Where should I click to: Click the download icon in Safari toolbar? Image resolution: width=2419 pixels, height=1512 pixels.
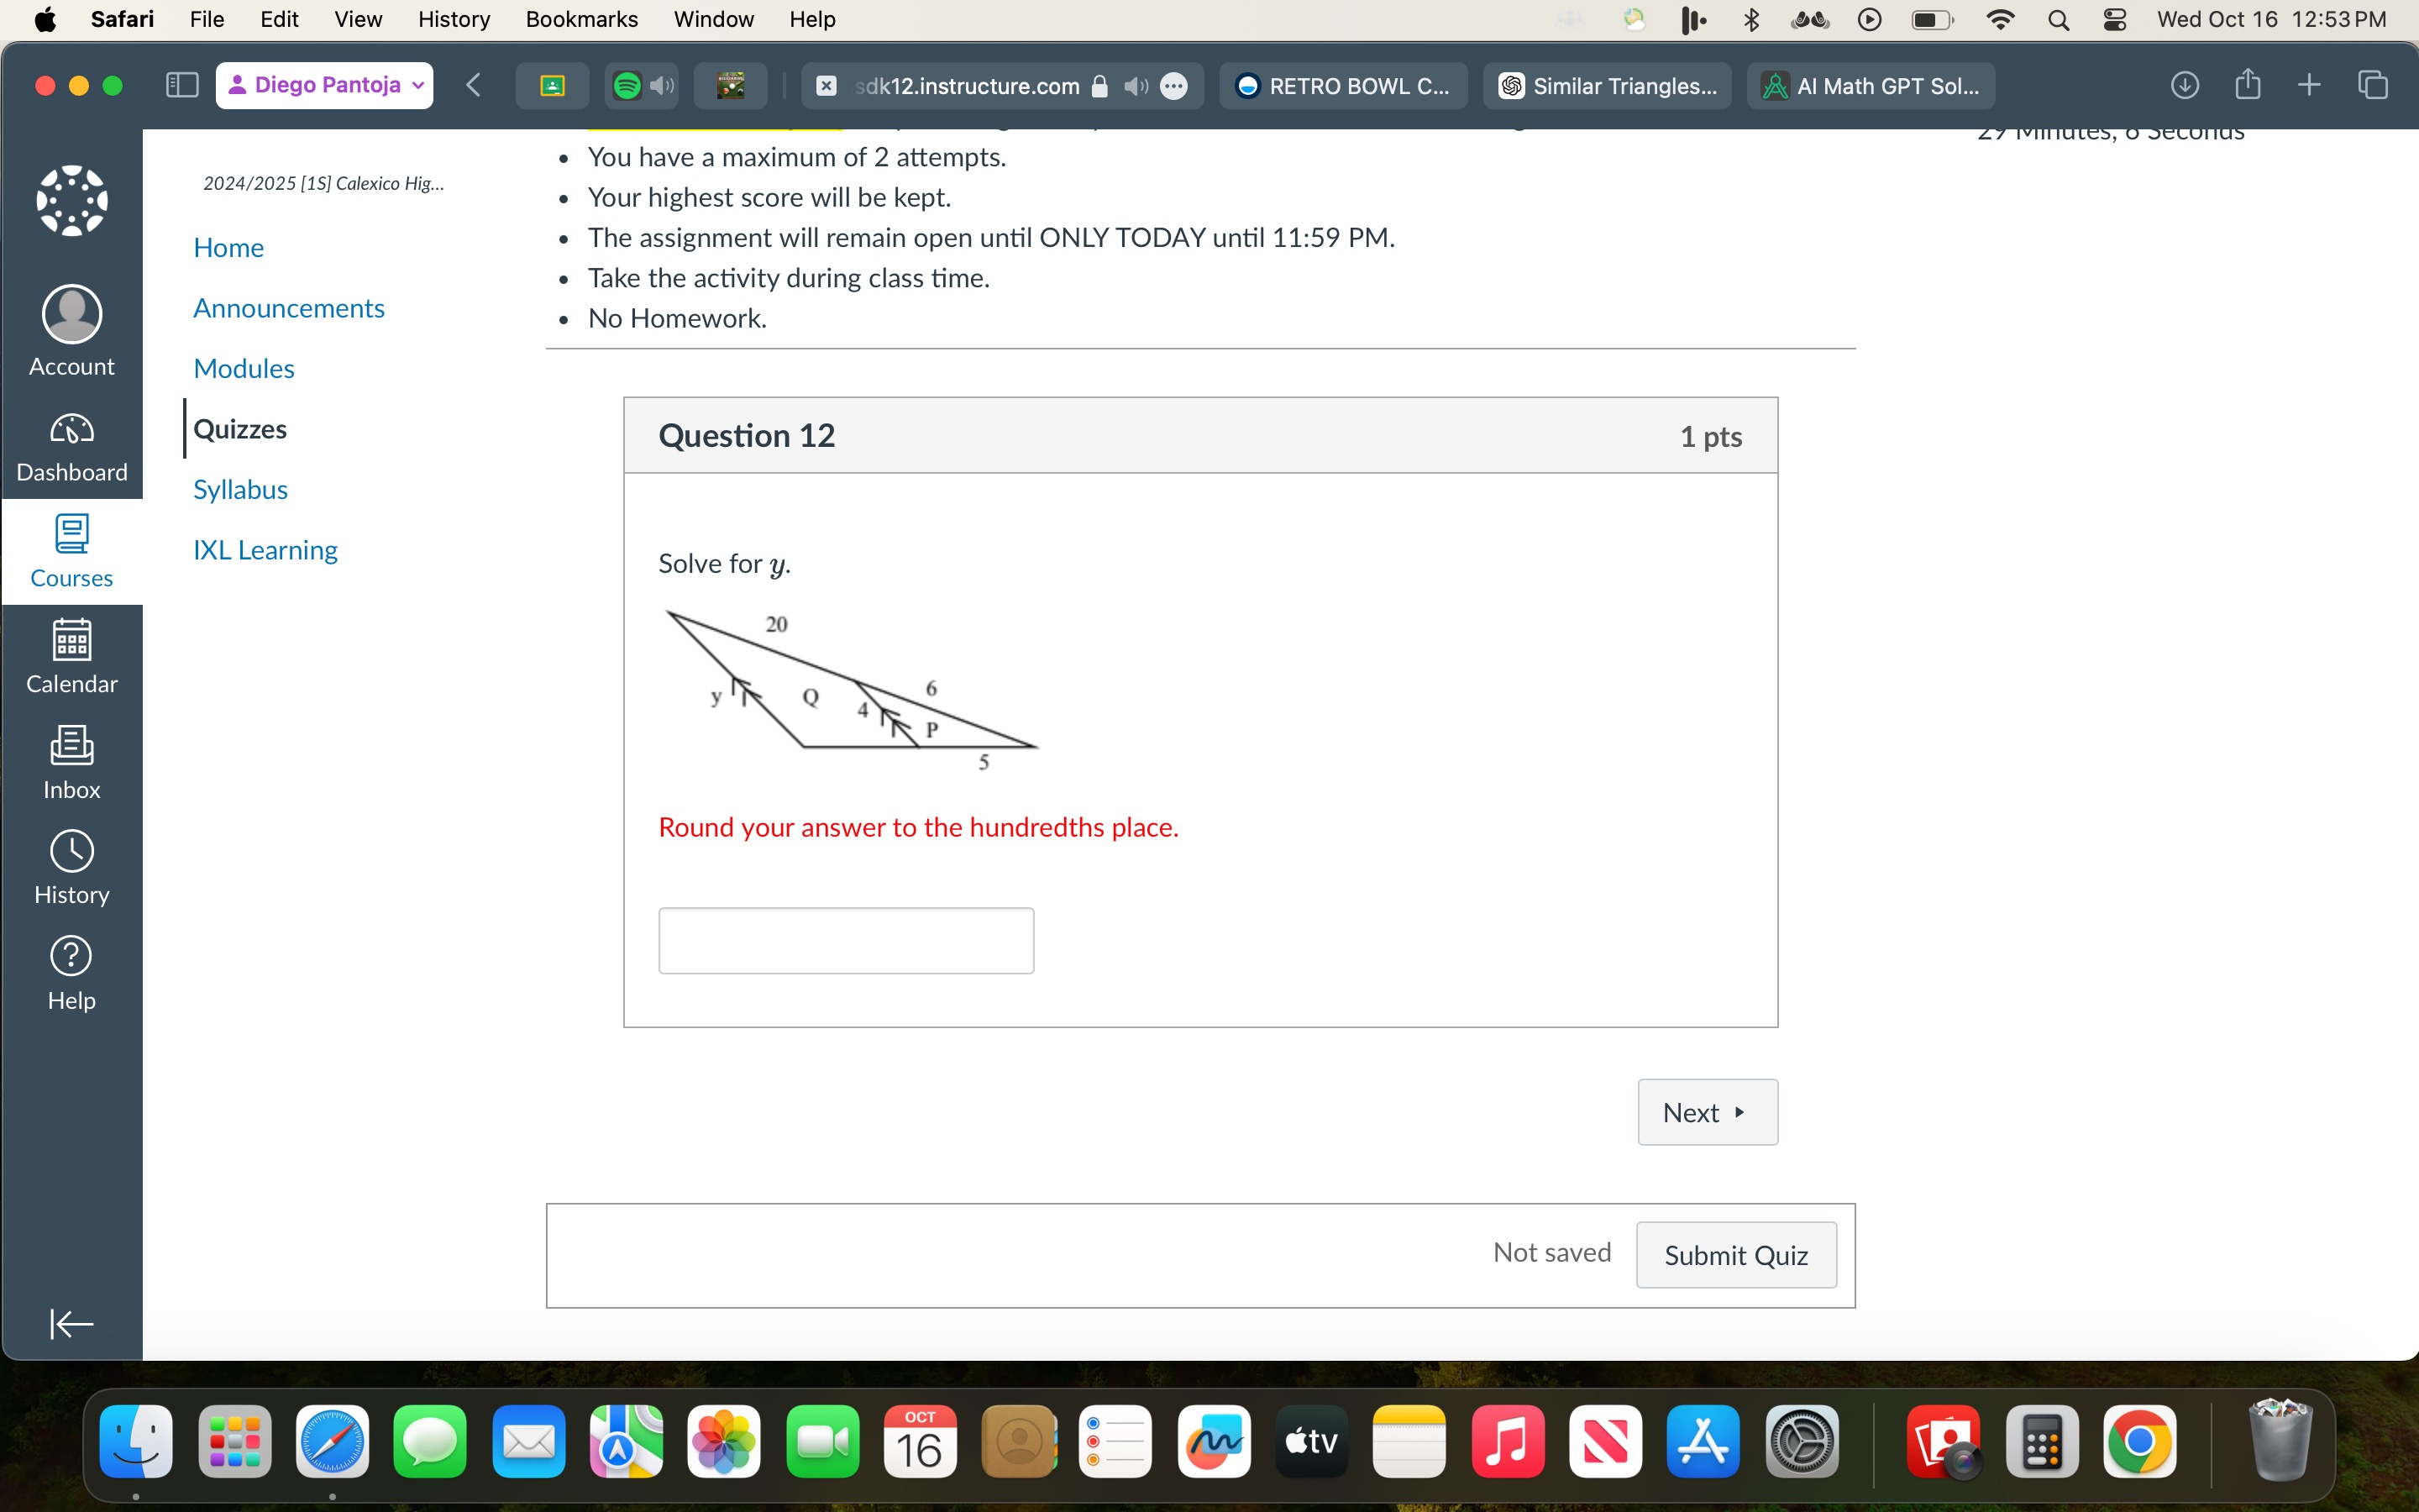[2185, 86]
